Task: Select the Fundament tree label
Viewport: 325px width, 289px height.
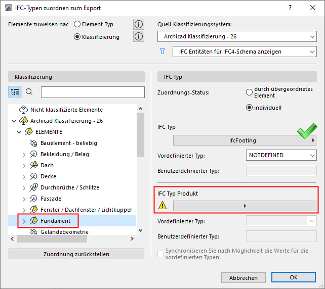Action: coord(55,221)
